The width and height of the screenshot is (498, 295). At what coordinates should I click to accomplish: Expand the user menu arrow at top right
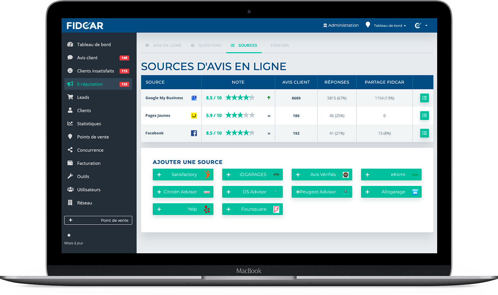click(427, 25)
